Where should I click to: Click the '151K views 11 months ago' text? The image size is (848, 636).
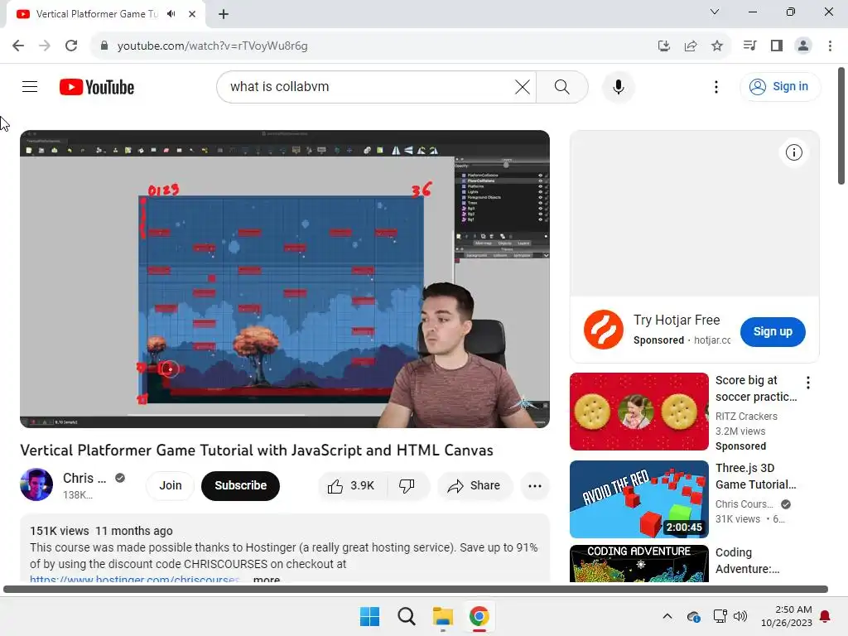[x=101, y=531]
